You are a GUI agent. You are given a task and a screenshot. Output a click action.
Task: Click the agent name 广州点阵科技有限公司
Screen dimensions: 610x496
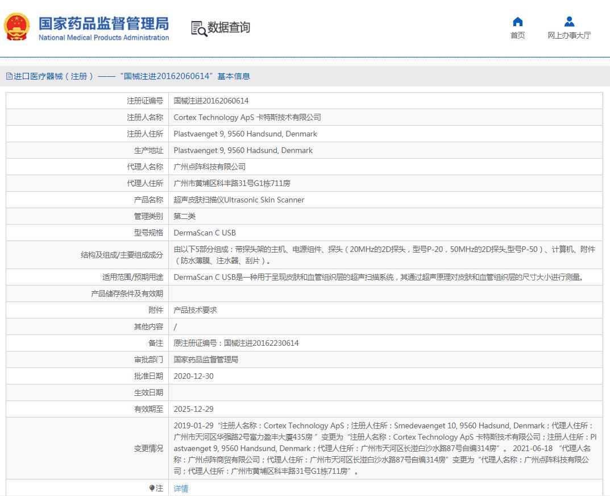209,167
